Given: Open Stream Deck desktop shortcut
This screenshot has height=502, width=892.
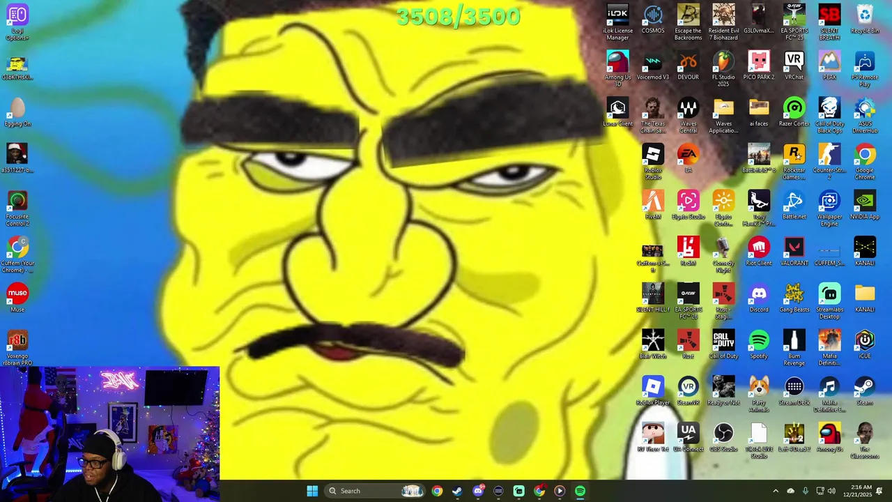Looking at the screenshot, I should pos(794,390).
